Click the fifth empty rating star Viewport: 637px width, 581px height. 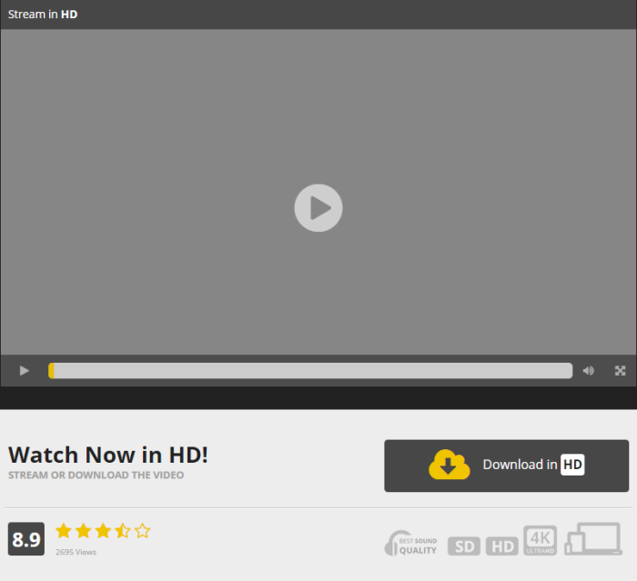click(142, 531)
